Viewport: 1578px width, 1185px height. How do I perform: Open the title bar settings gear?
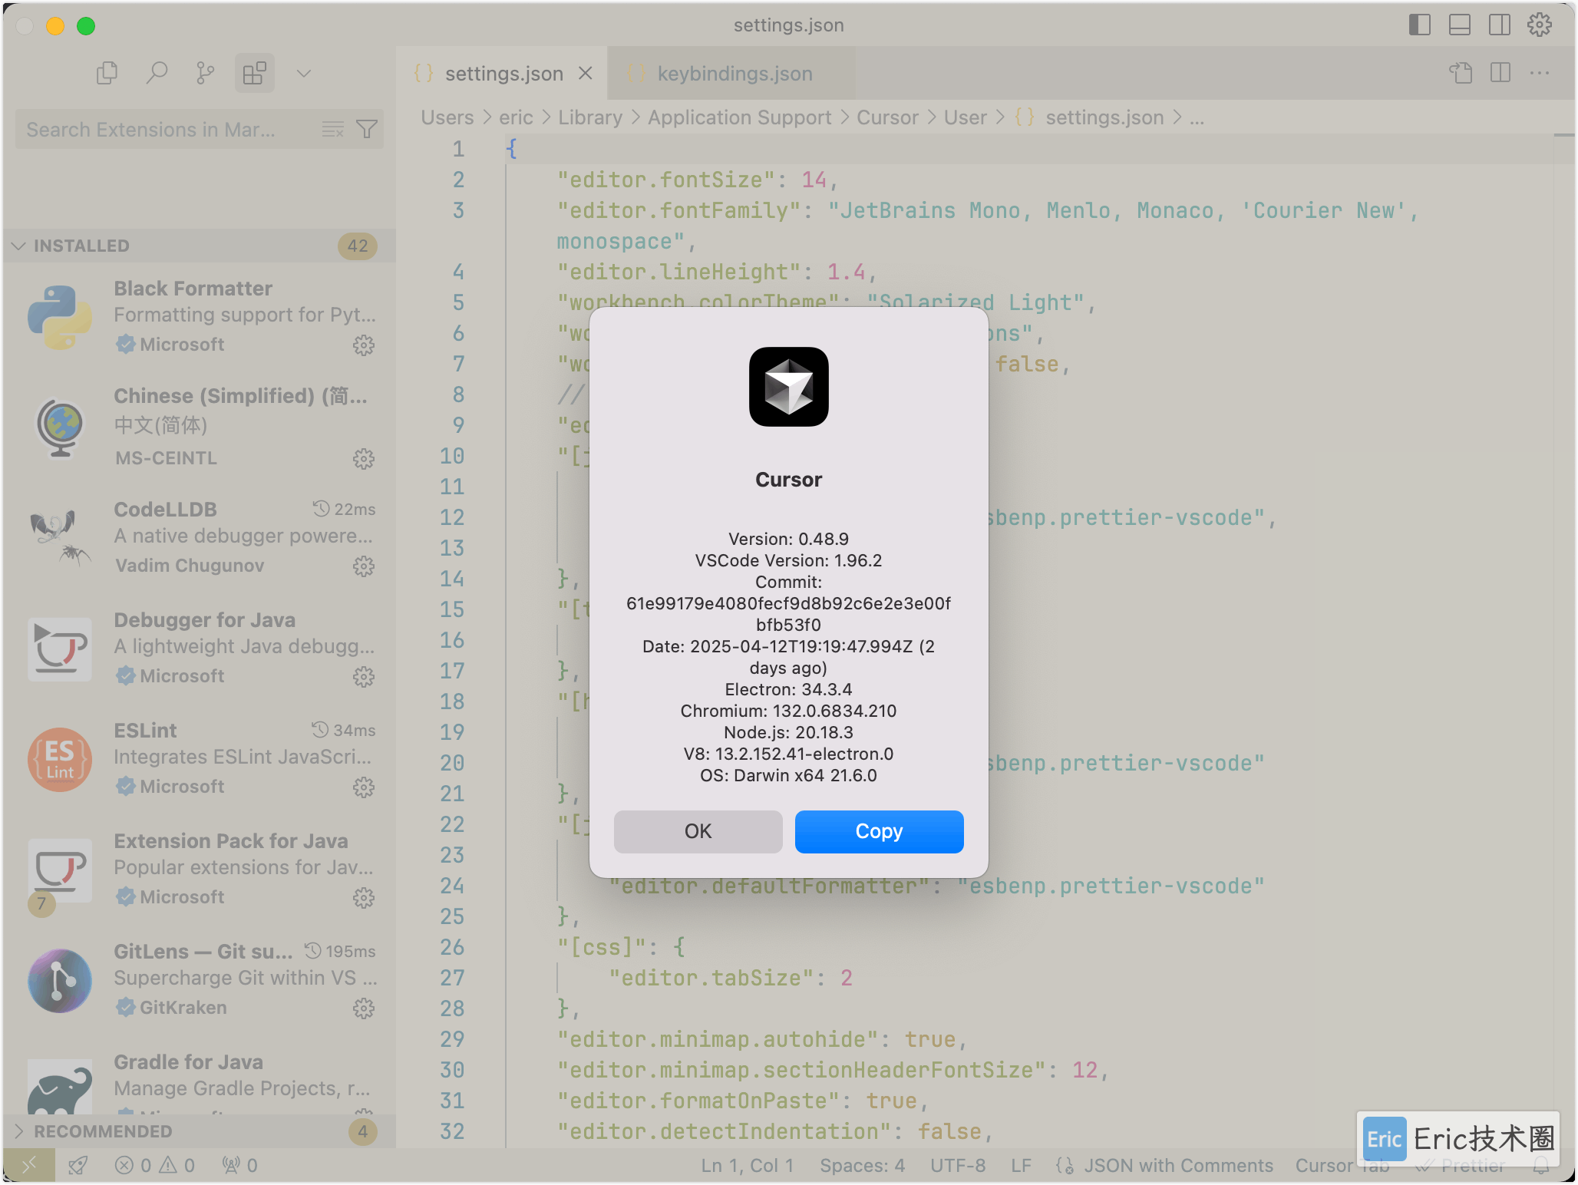(x=1540, y=25)
